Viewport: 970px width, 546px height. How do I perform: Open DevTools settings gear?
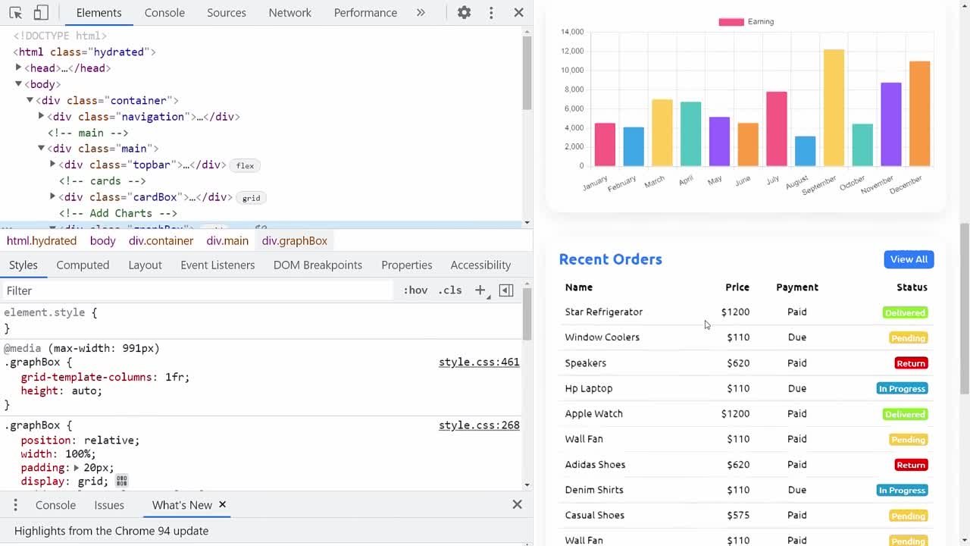pyautogui.click(x=464, y=13)
